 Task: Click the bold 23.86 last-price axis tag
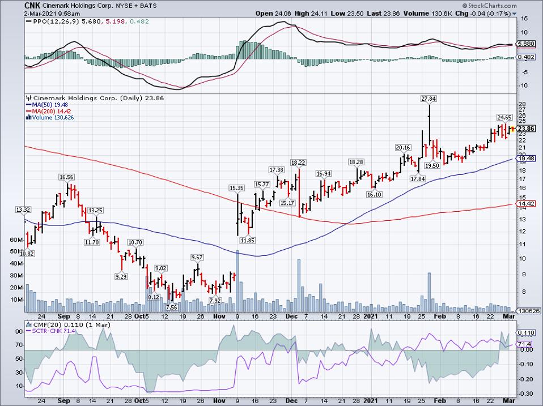point(526,129)
